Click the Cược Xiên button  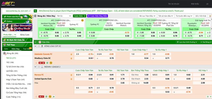80,16
